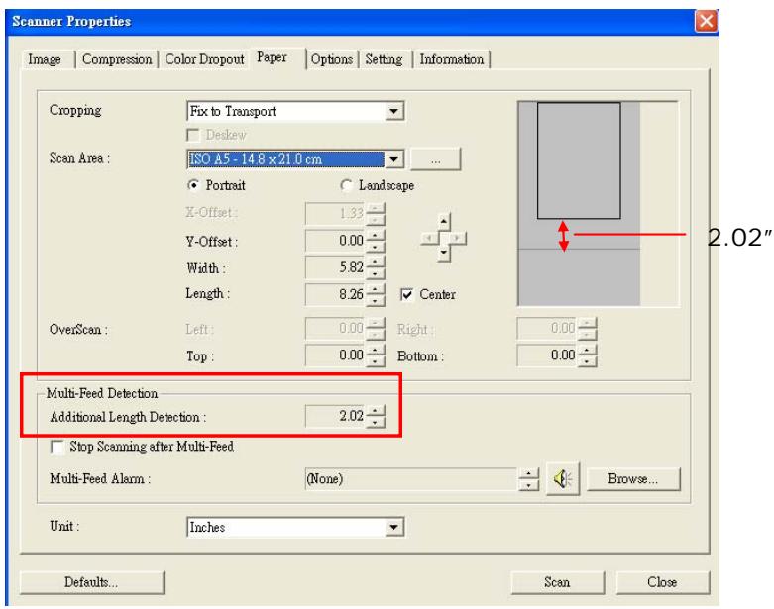The image size is (774, 609).
Task: Enable the Deskew checkbox
Action: pyautogui.click(x=193, y=135)
